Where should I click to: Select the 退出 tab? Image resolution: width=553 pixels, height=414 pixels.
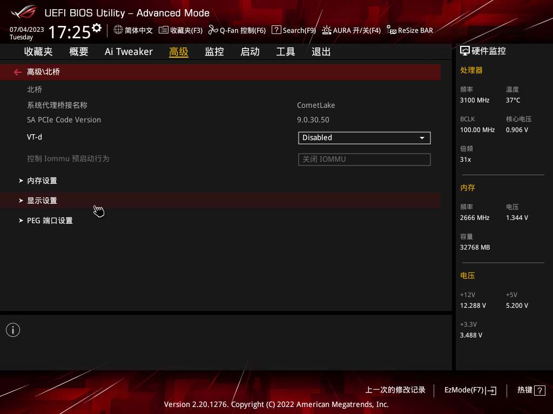pyautogui.click(x=321, y=52)
